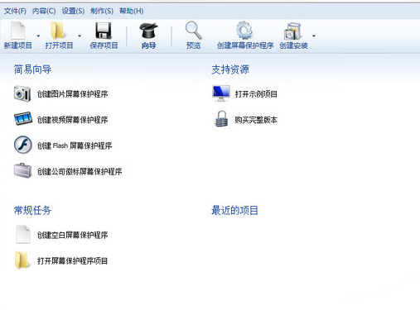The height and width of the screenshot is (310, 420).
Task: Click the 创建屏幕保护程序 toolbar label
Action: (x=245, y=45)
